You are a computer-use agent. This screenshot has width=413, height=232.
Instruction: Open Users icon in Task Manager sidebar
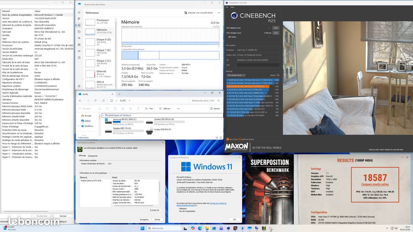click(79, 45)
